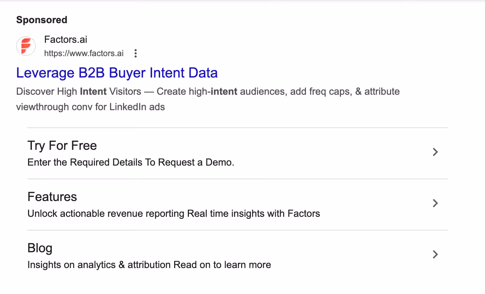Click the Insights on analytics & attribution description
Viewport: 485px width, 294px height.
coord(149,265)
